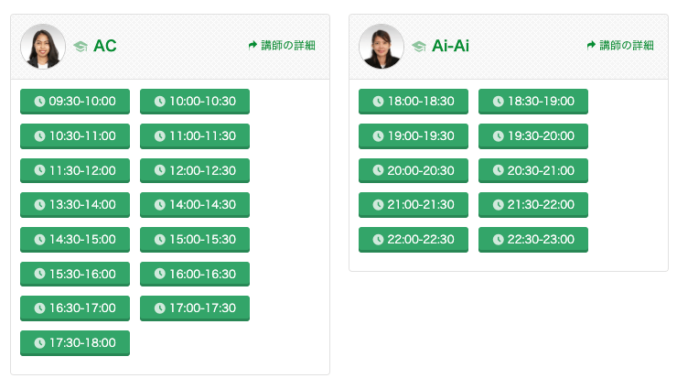Image resolution: width=677 pixels, height=389 pixels.
Task: Click the graduation cap icon beside AC
Action: [81, 46]
